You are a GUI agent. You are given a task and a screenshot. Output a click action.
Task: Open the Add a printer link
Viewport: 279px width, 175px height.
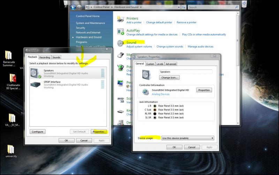pyautogui.click(x=134, y=22)
